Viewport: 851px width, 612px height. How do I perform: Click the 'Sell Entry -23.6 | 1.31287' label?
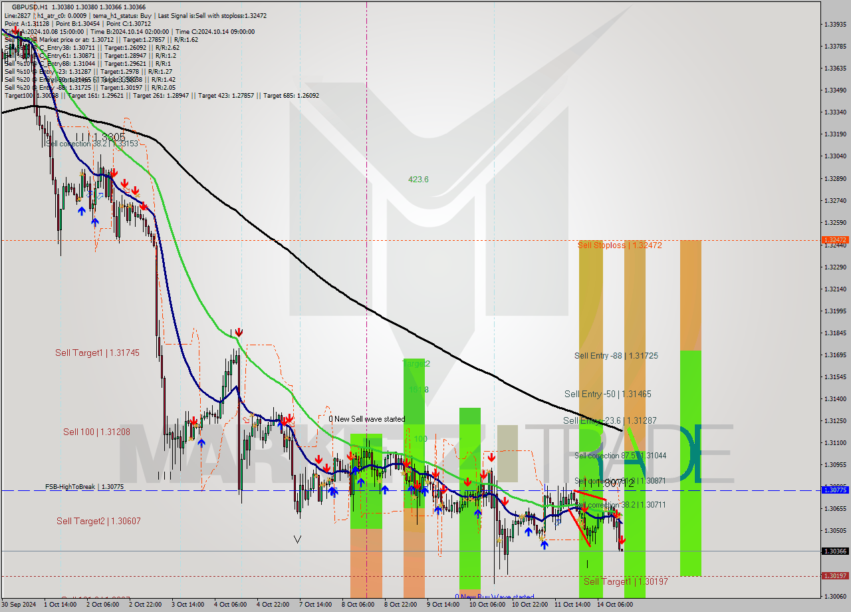610,421
